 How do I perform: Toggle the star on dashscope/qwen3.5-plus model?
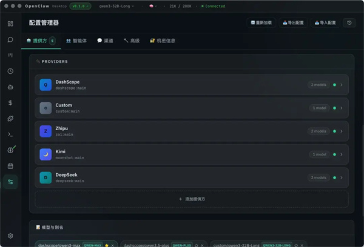coord(196,245)
